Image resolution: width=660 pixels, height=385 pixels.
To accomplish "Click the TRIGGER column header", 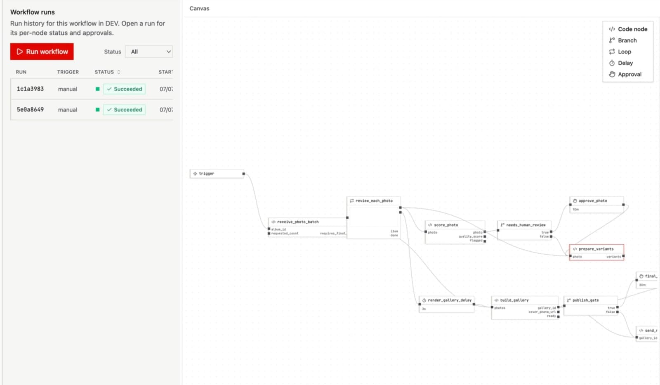I will click(68, 72).
